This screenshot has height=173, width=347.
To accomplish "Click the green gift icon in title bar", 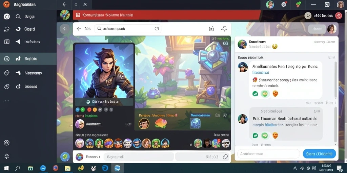I will click(299, 4).
